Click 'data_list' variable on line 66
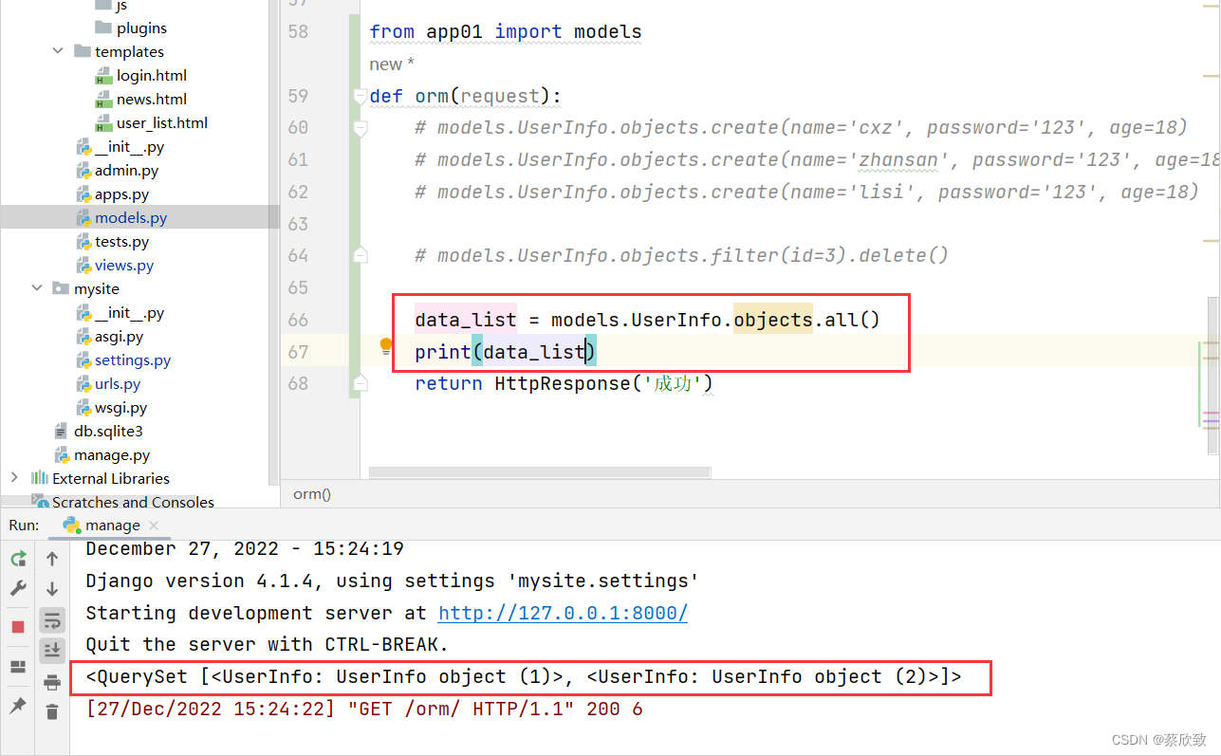1221x756 pixels. (x=466, y=319)
